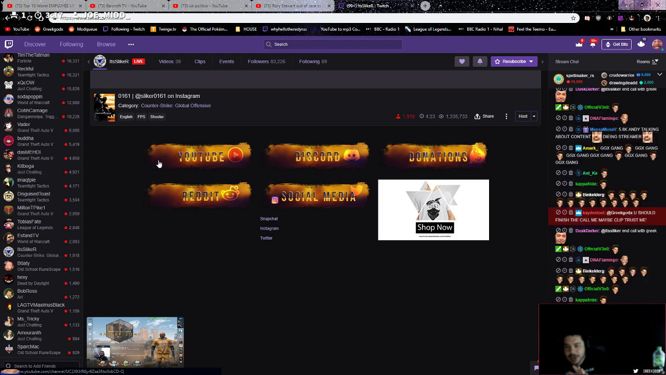Expand the chat leaderboard chevron

point(659,75)
